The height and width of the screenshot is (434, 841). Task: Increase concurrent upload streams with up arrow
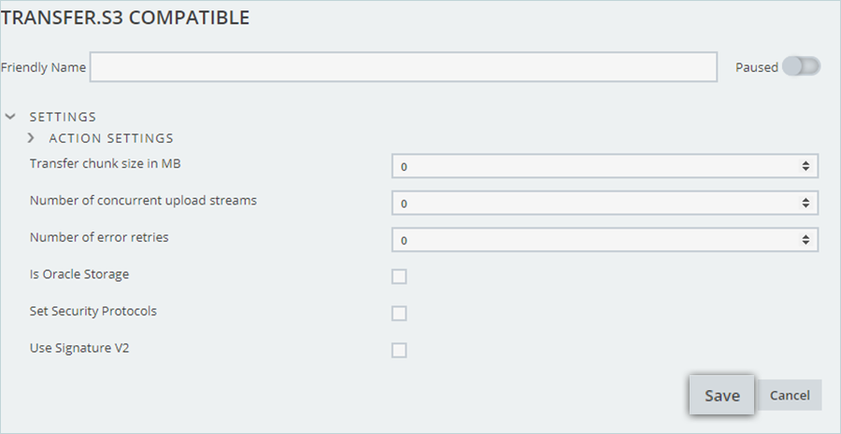point(805,201)
